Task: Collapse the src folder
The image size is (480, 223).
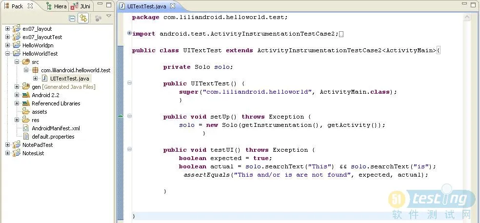Action: 17,61
